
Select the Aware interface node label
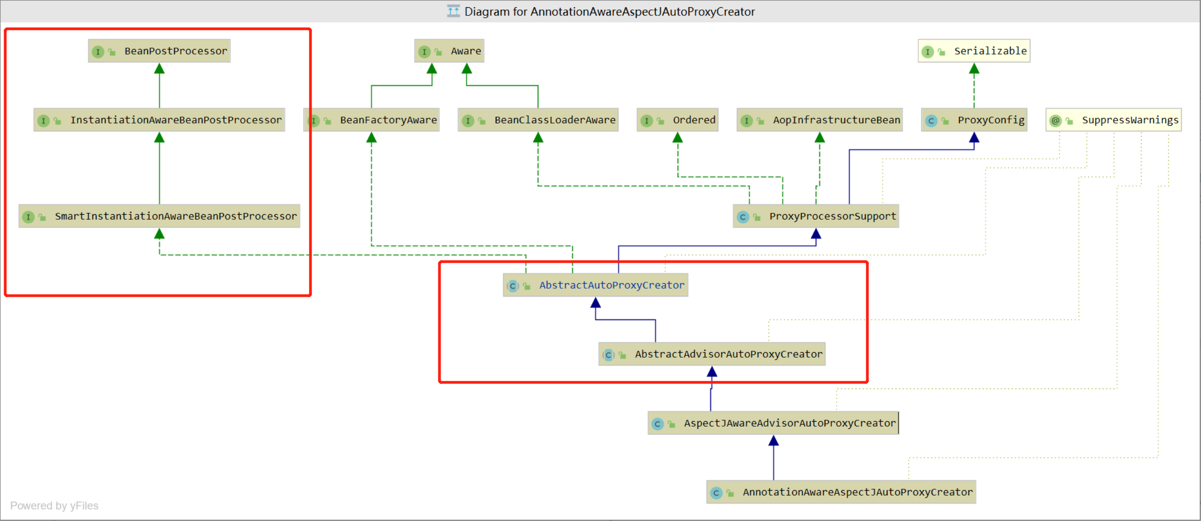466,51
